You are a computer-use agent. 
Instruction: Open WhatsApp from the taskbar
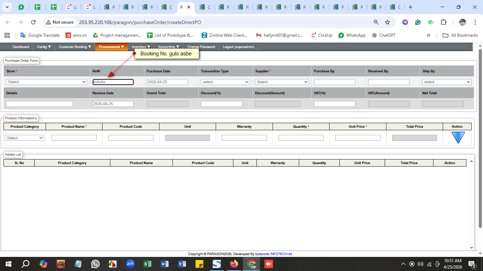coord(95,264)
